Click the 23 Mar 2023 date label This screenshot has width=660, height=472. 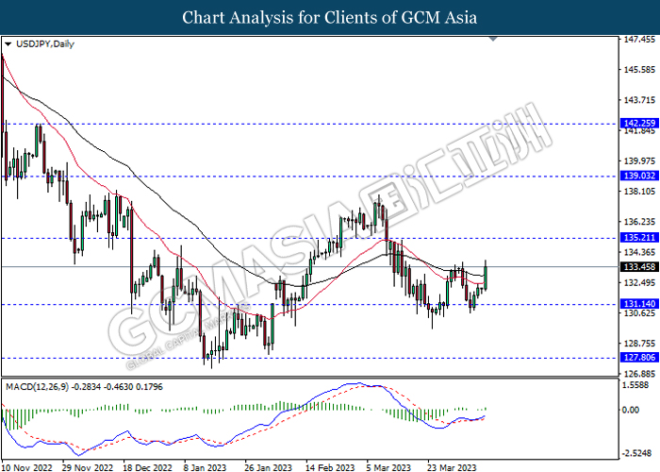coord(452,467)
